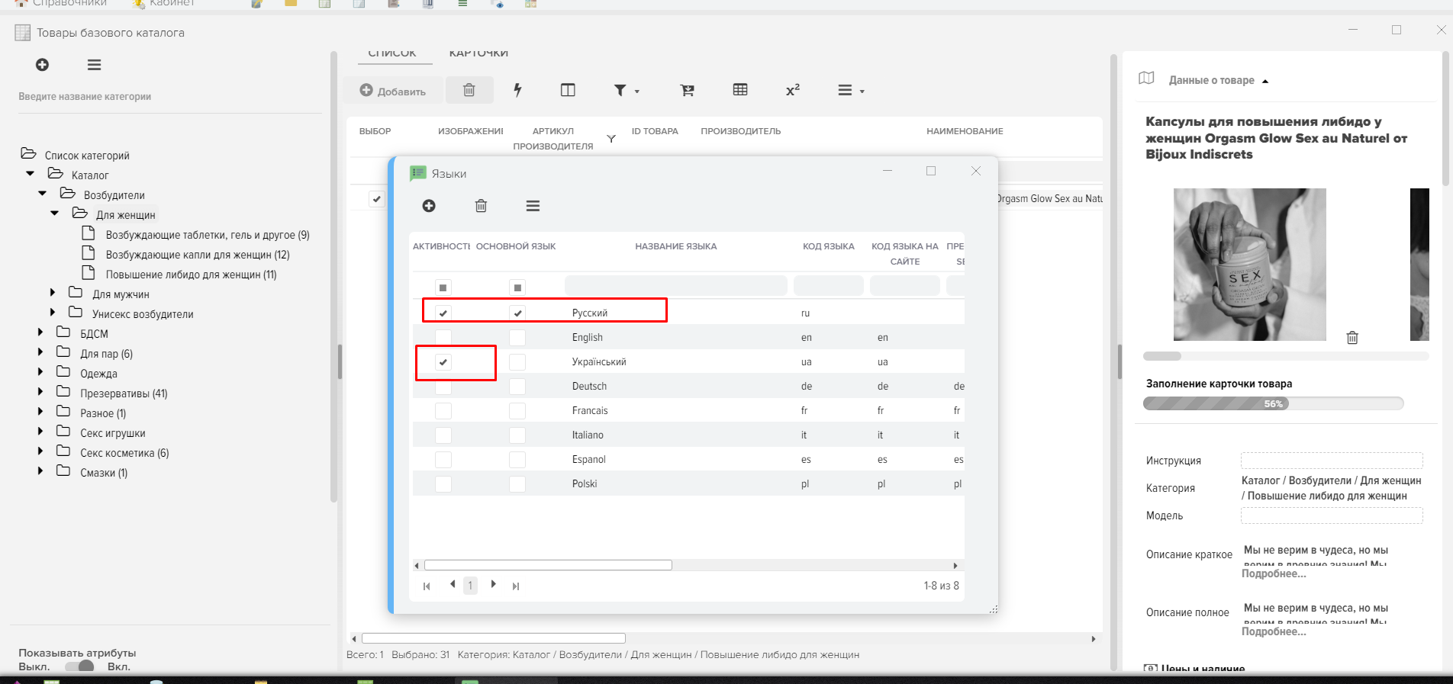
Task: Click column filter funnel near Артикул производителя
Action: pyautogui.click(x=611, y=139)
